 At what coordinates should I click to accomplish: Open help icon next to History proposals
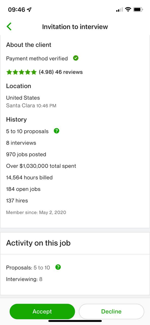click(x=57, y=131)
